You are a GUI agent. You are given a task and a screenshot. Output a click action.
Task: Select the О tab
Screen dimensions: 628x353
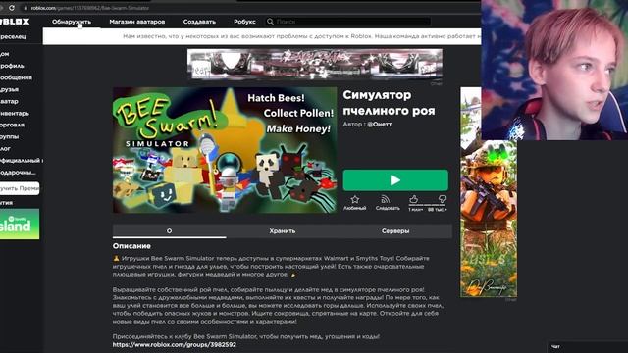click(169, 231)
